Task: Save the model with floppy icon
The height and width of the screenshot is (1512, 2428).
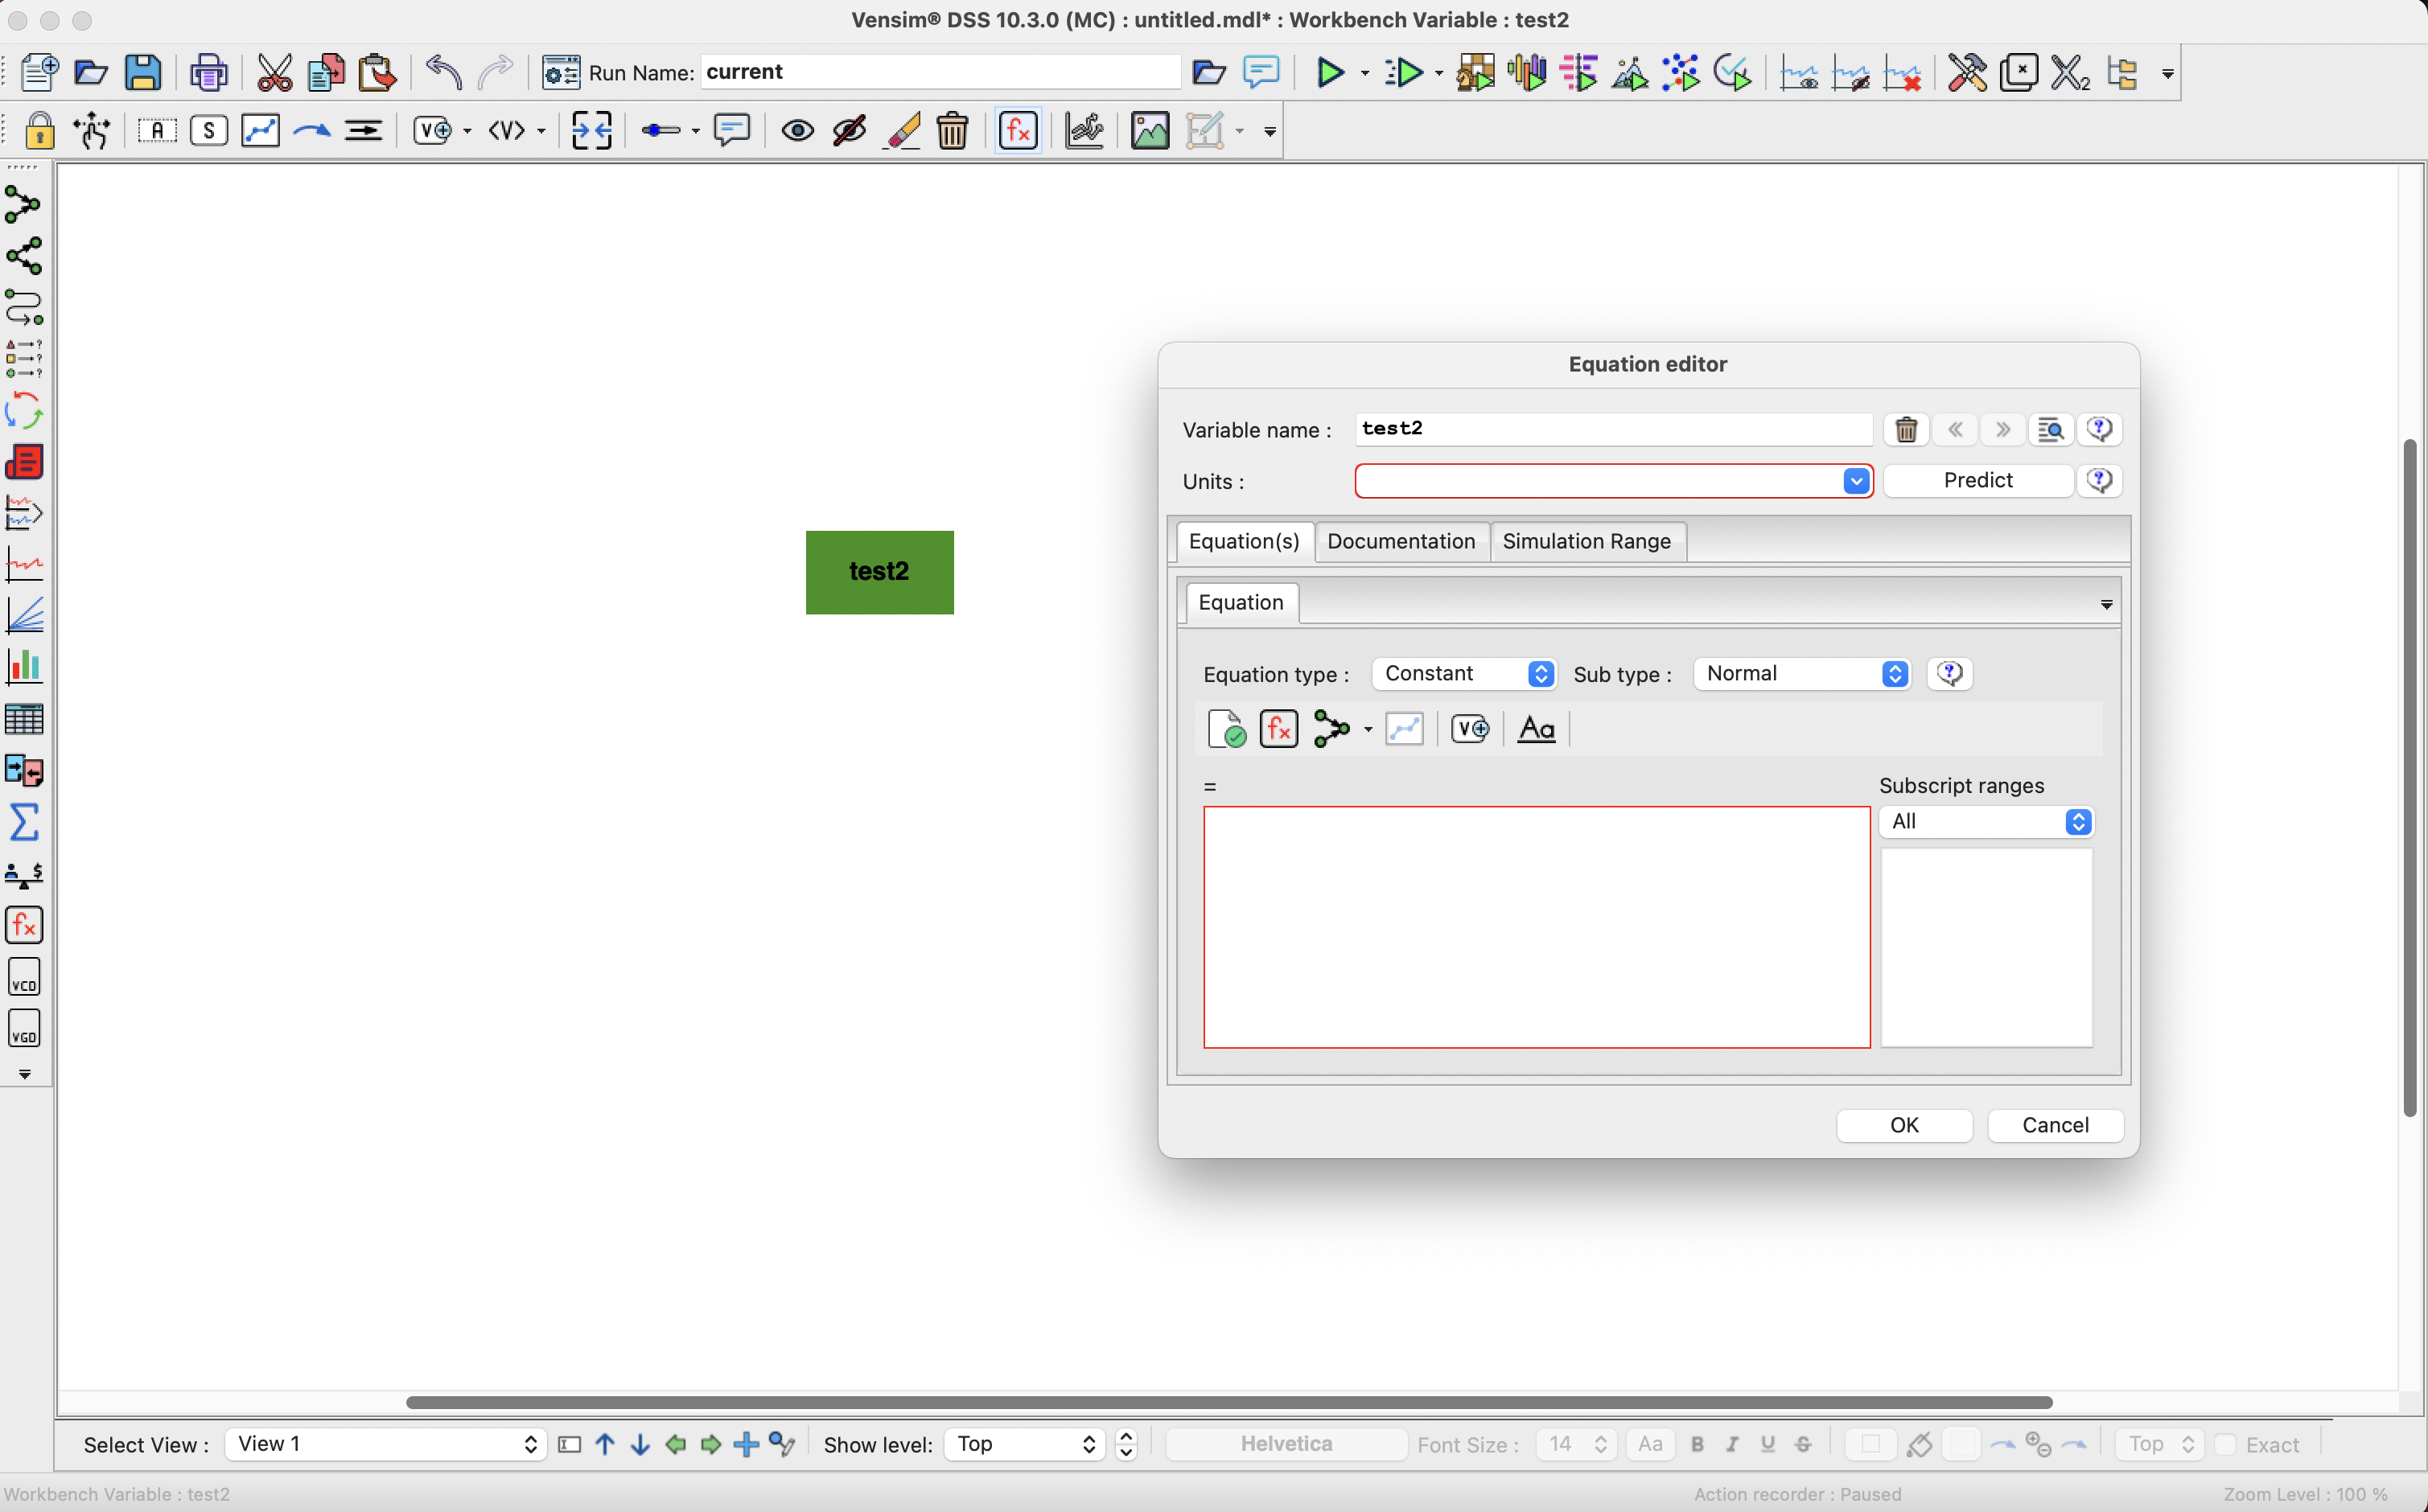Action: click(x=143, y=73)
